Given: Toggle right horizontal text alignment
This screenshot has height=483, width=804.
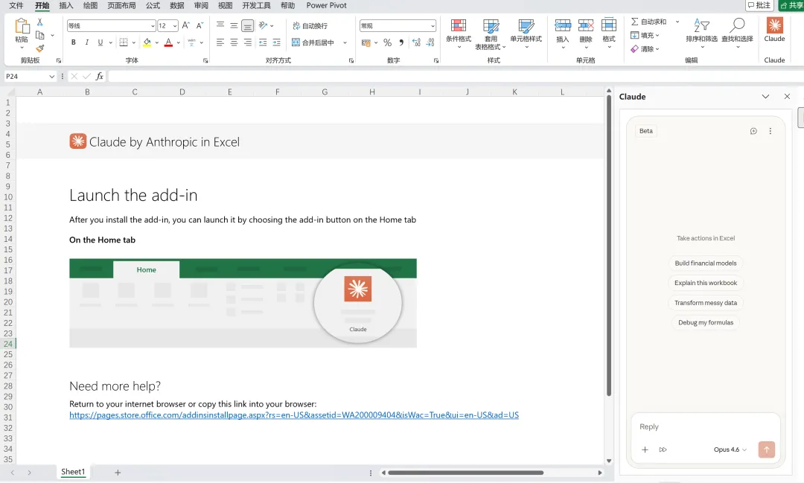Looking at the screenshot, I should click(x=248, y=42).
